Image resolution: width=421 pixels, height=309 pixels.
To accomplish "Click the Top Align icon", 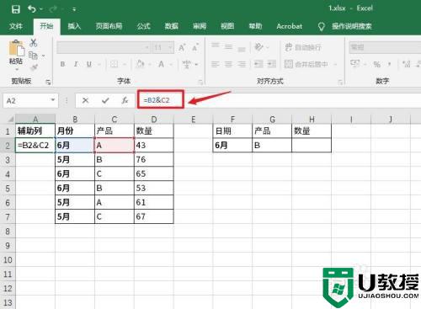I will click(x=216, y=46).
